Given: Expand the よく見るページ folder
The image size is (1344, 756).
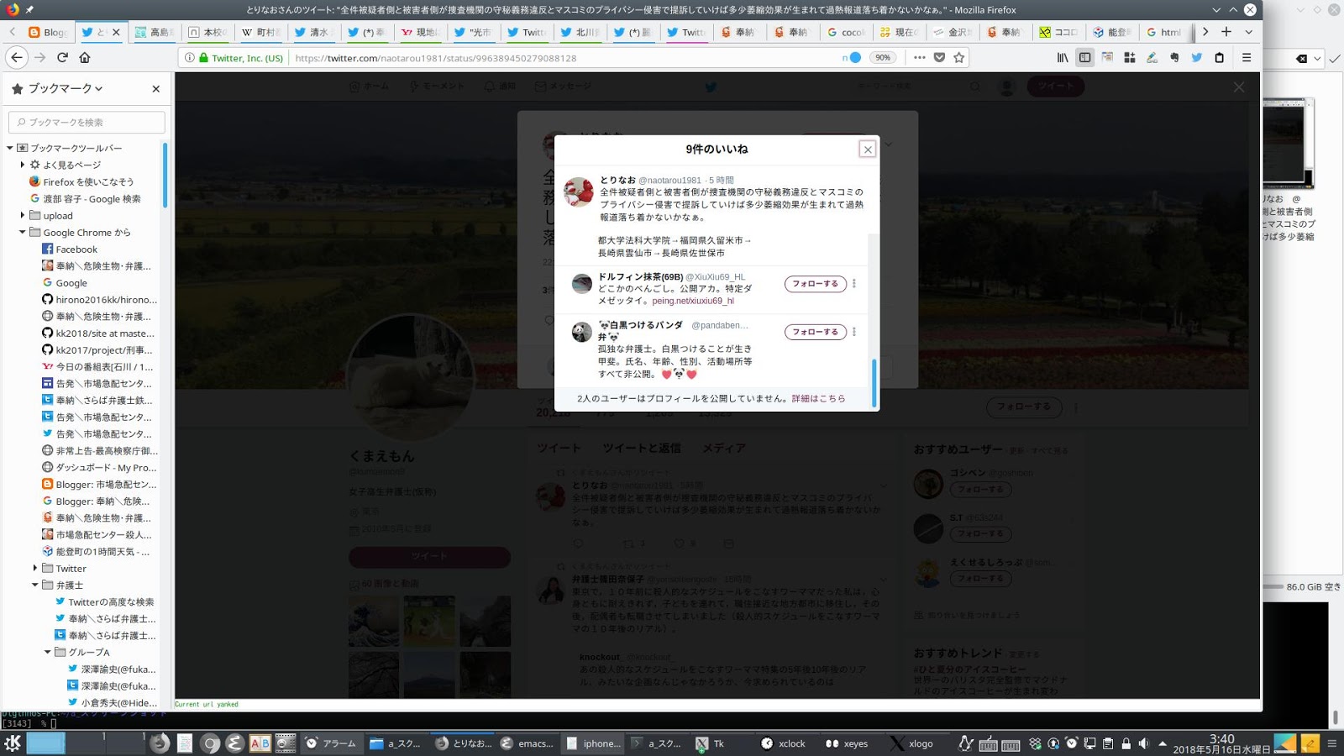Looking at the screenshot, I should (x=23, y=165).
